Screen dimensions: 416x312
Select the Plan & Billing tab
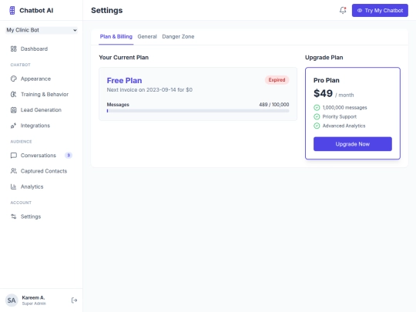(x=116, y=37)
